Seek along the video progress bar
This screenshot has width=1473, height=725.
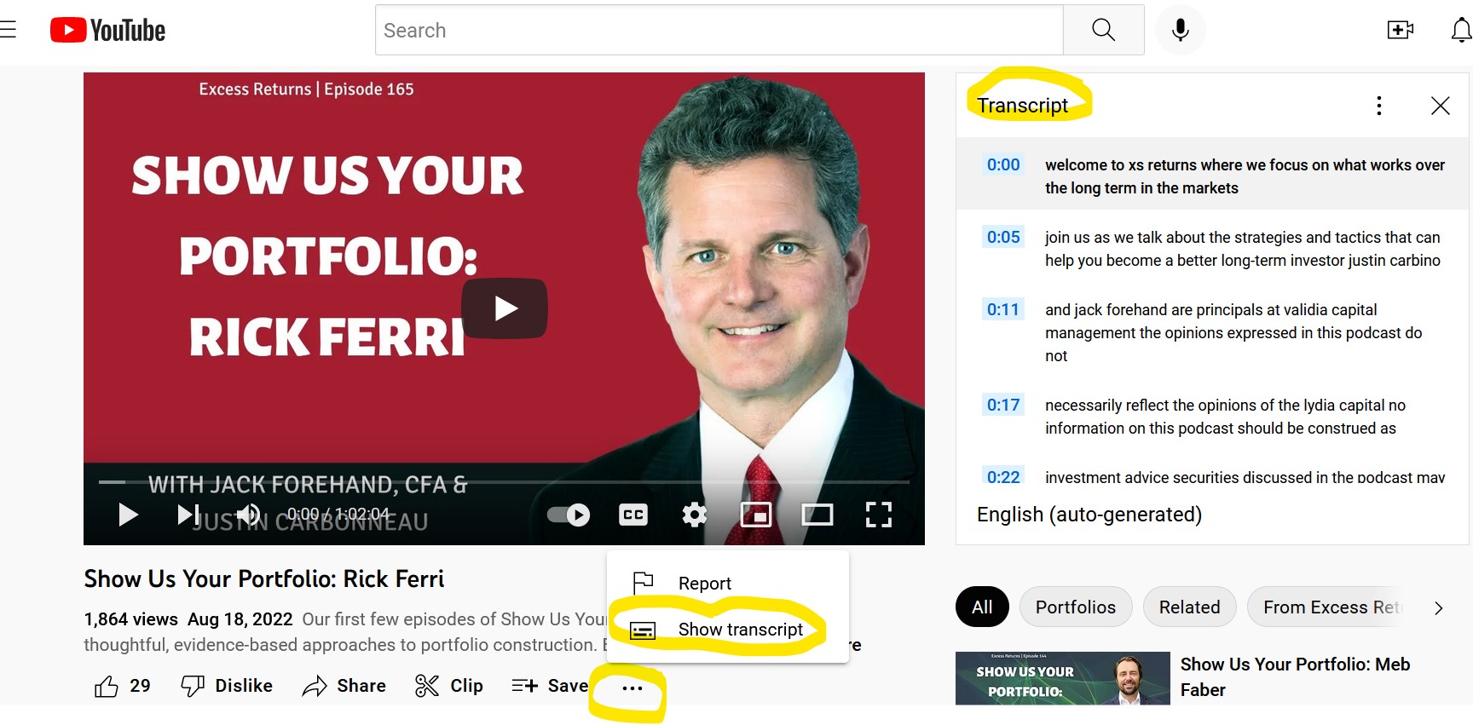tap(504, 482)
